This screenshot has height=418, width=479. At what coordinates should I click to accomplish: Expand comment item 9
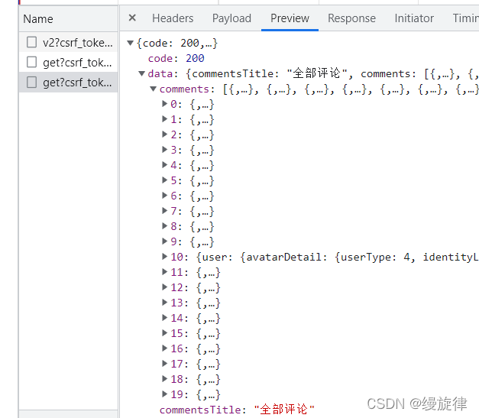coord(165,241)
